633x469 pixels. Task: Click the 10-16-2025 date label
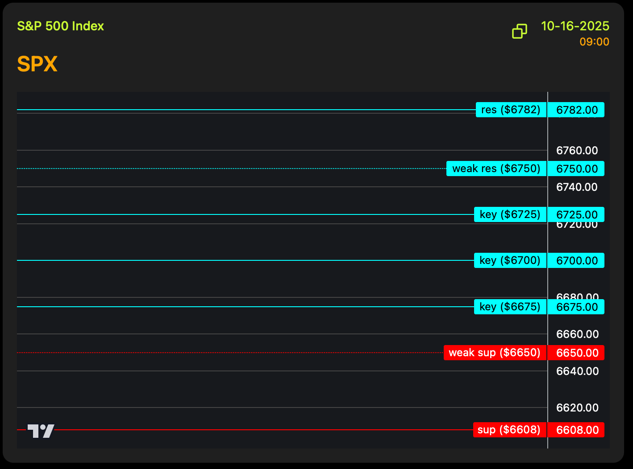point(575,26)
